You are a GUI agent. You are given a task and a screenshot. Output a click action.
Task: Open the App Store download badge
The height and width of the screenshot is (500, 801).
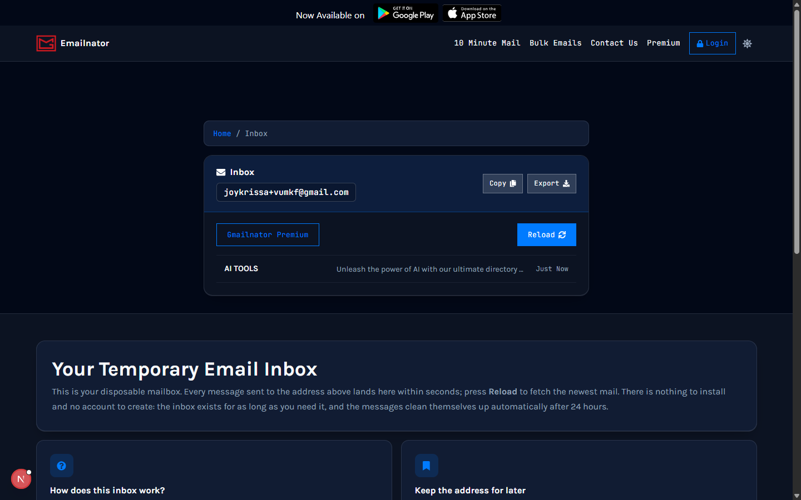(x=472, y=13)
